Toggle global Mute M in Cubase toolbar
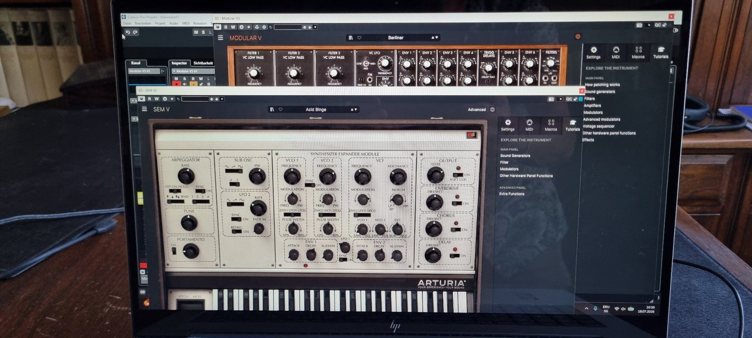Screen dimensions: 752x338 pos(196,32)
